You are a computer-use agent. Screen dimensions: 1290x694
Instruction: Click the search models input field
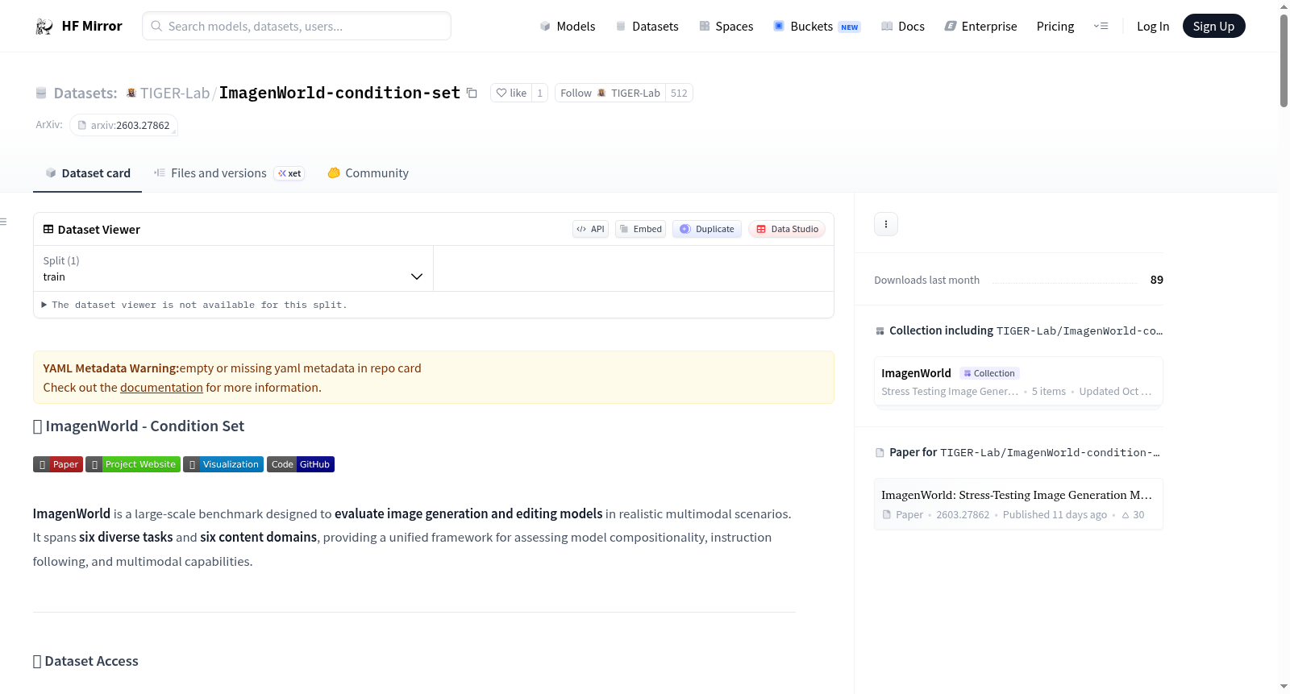[x=297, y=27]
